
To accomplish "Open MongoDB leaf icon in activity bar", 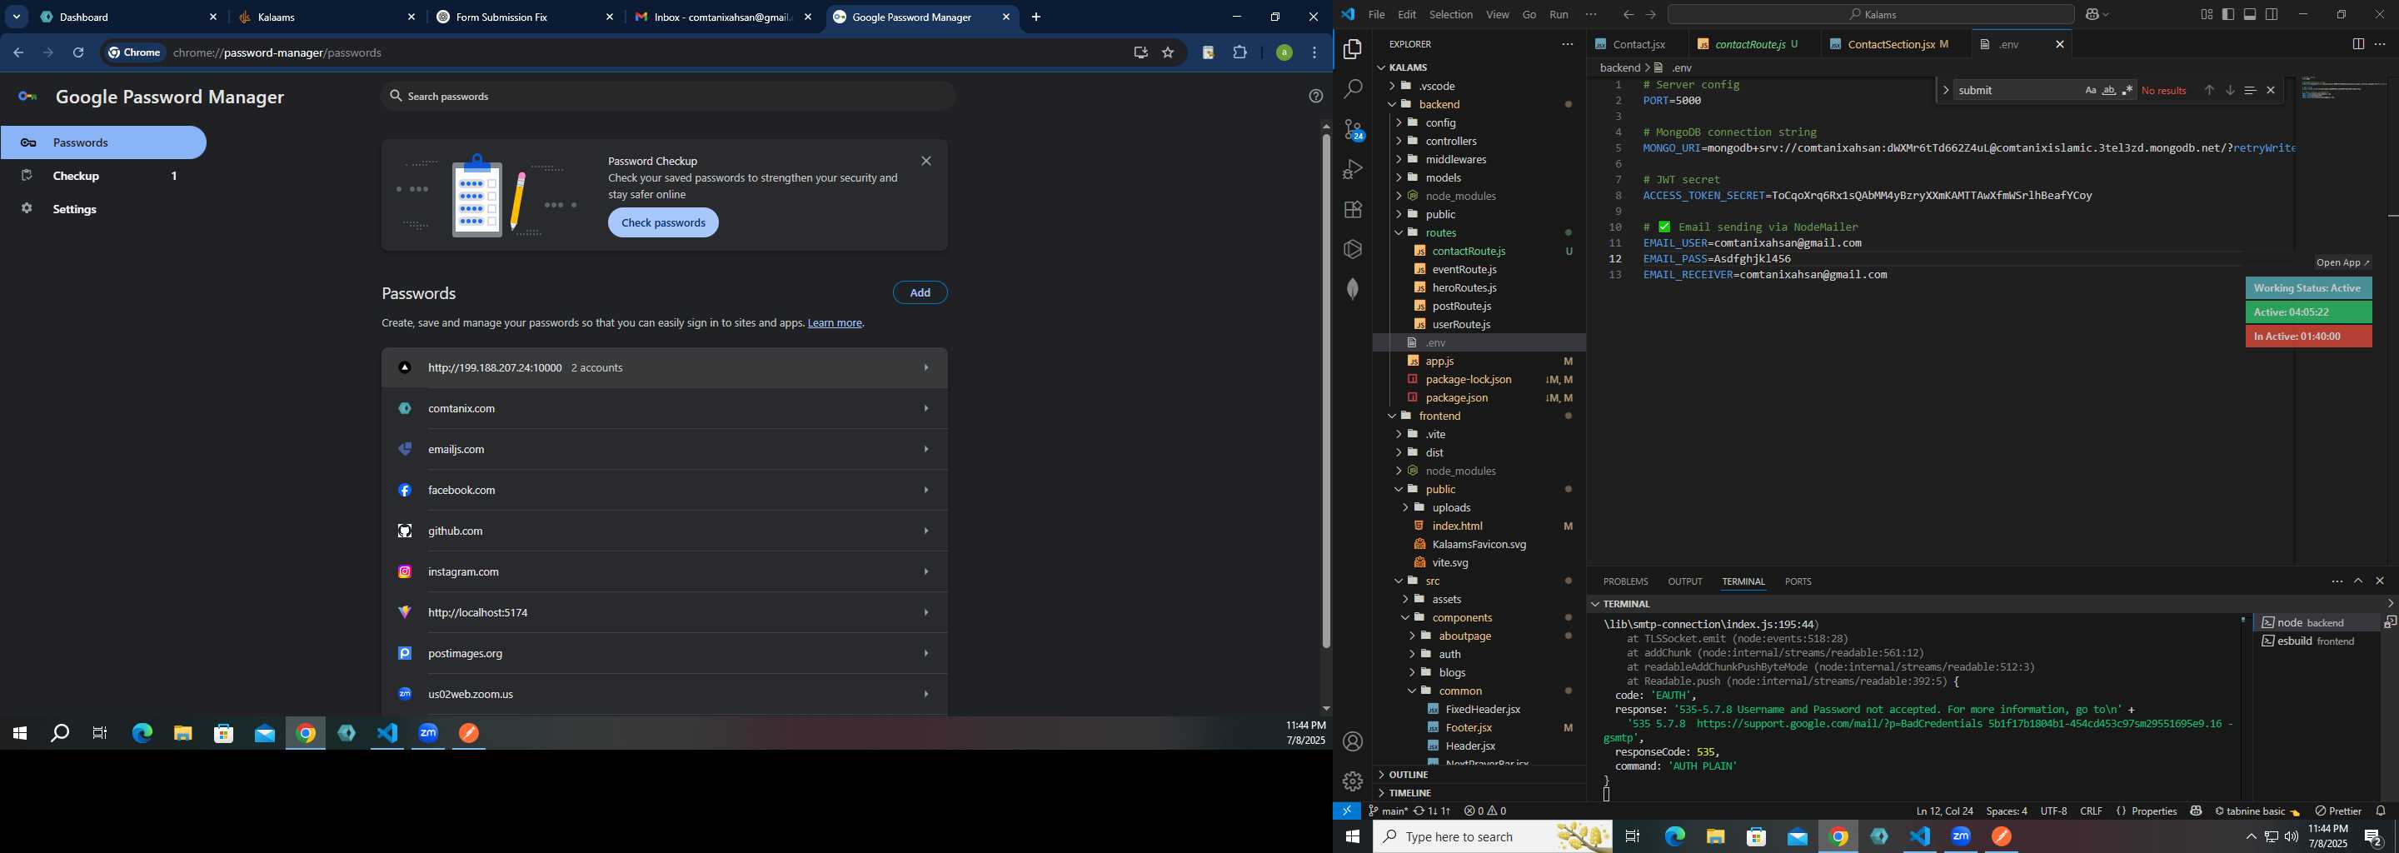I will pyautogui.click(x=1352, y=289).
